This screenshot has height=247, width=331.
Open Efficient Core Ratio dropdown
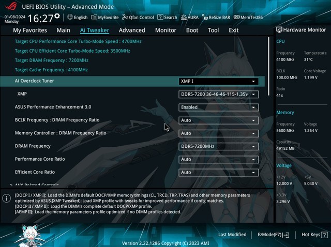(218, 173)
